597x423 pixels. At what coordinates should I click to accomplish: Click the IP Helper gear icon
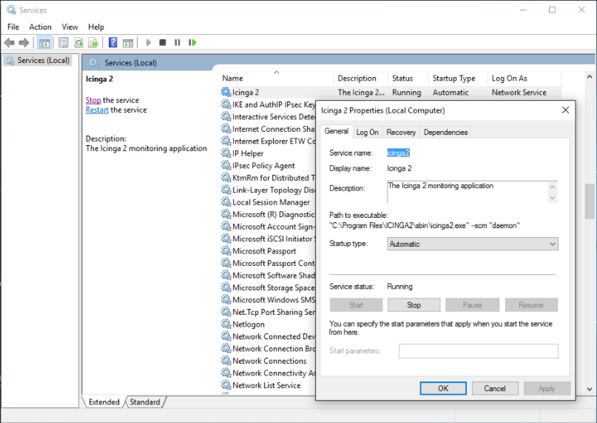pos(226,153)
